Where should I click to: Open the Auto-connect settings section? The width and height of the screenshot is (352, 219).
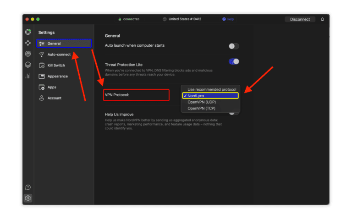pyautogui.click(x=59, y=55)
